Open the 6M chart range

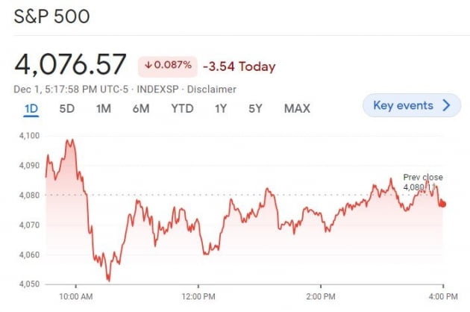(x=141, y=109)
